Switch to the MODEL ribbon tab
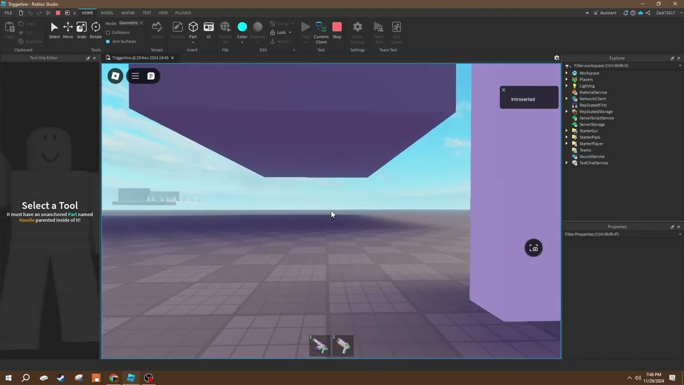This screenshot has height=385, width=684. [x=107, y=13]
